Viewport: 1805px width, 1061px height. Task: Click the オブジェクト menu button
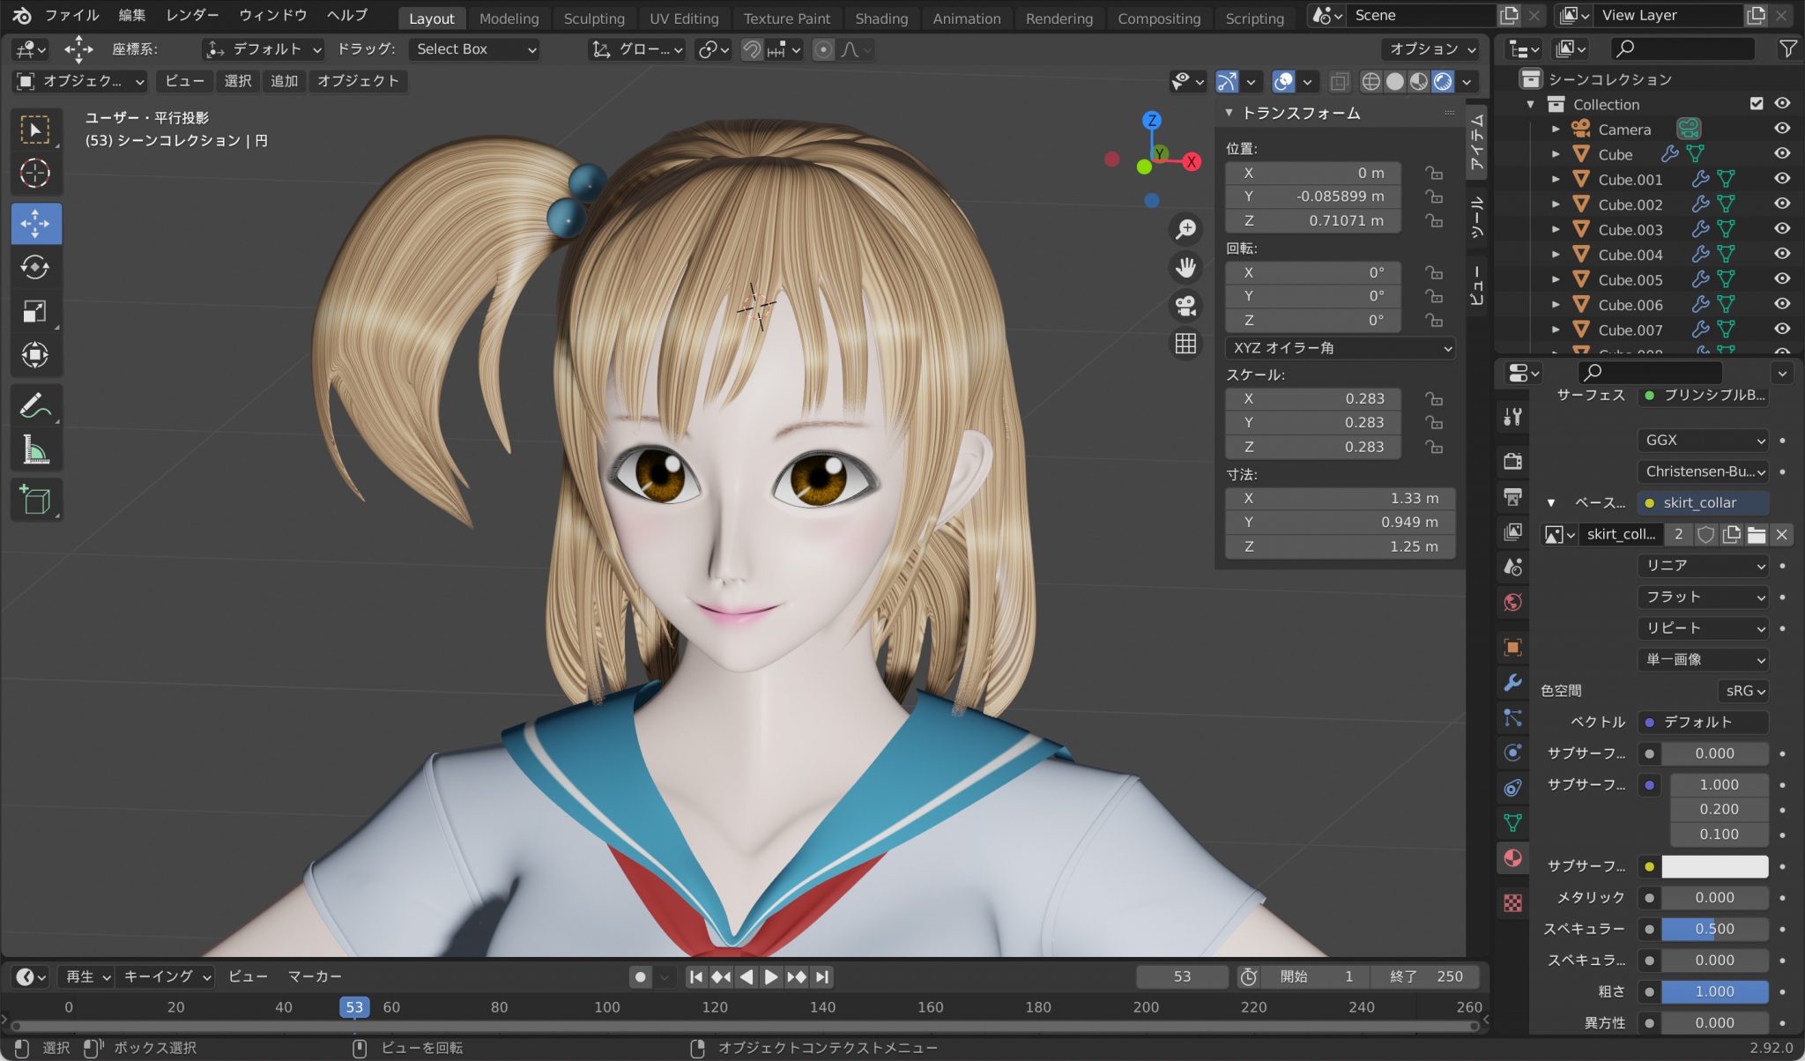pyautogui.click(x=358, y=81)
